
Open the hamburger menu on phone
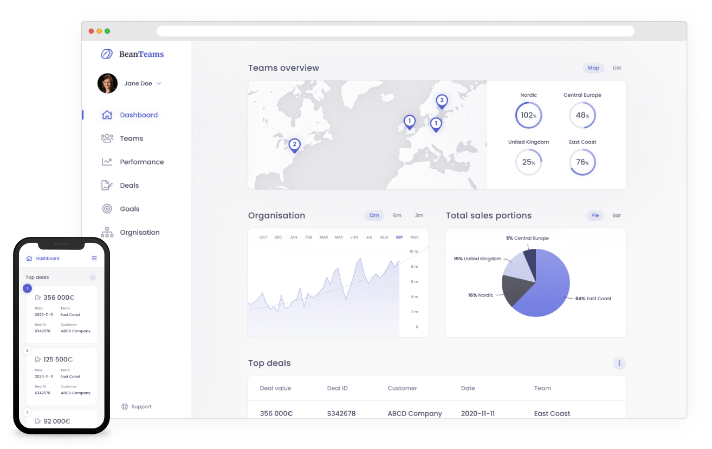pyautogui.click(x=94, y=258)
